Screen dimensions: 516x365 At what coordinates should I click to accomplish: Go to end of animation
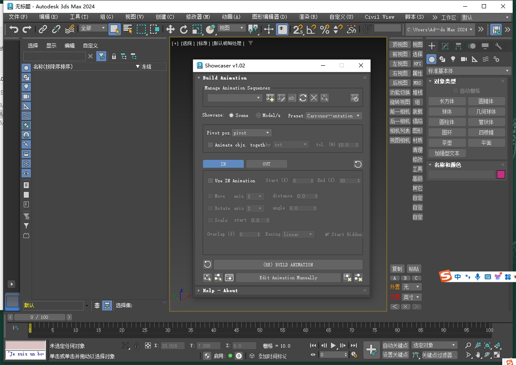tap(353, 345)
